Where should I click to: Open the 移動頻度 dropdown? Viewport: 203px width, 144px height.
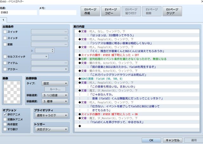pos(55,101)
